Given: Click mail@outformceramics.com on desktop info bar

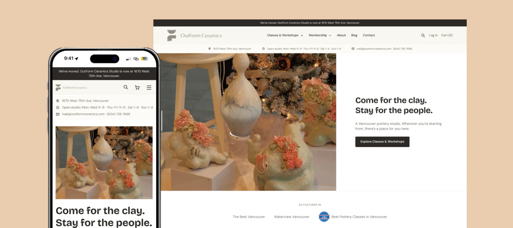Looking at the screenshot, I should (x=374, y=49).
